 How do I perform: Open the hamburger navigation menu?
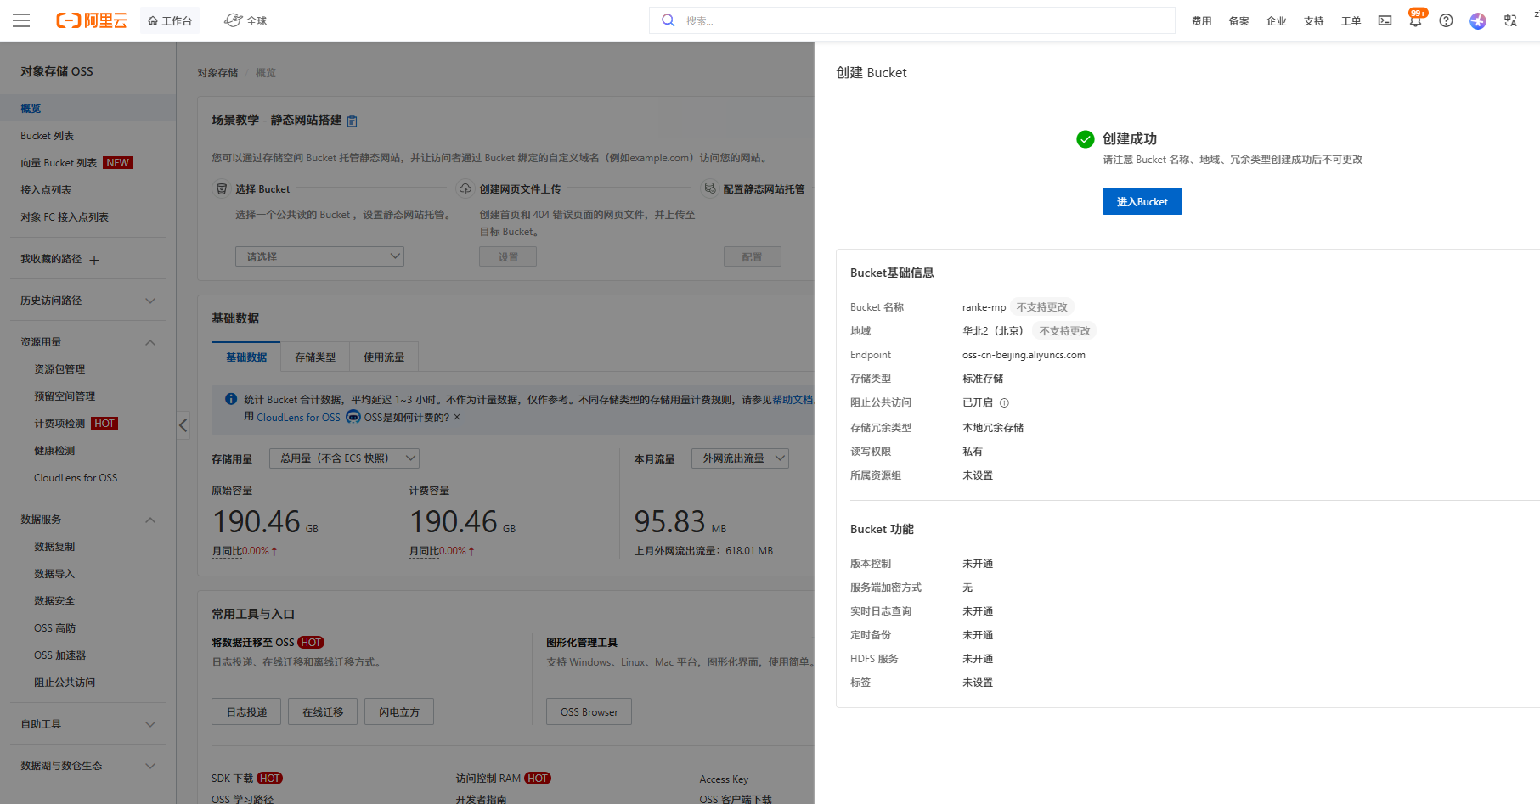[x=21, y=20]
